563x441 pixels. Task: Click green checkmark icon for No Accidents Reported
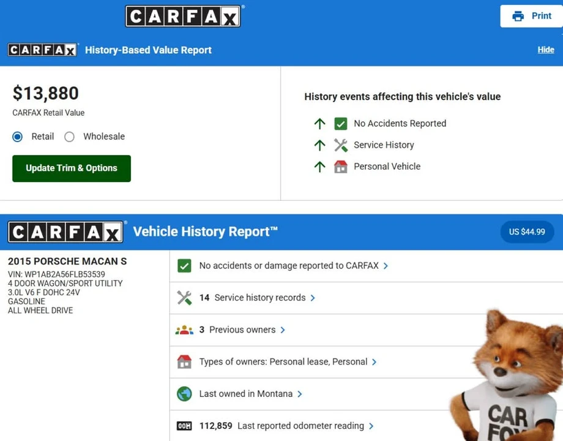(340, 124)
